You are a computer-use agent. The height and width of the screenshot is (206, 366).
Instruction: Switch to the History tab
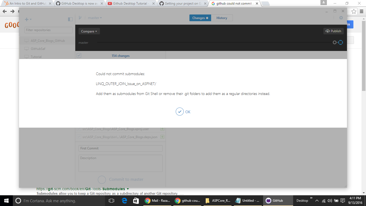point(222,18)
